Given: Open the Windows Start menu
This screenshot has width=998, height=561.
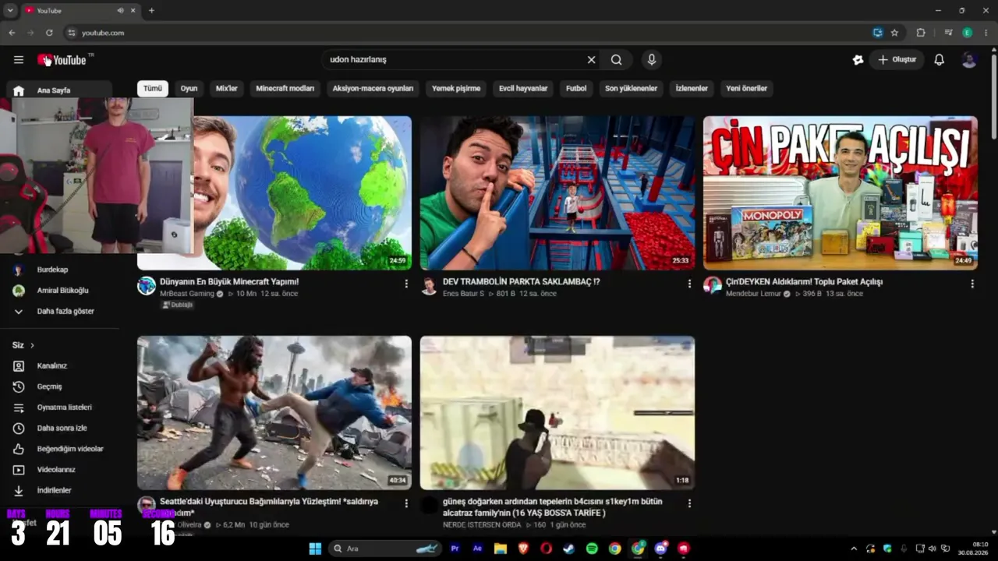Looking at the screenshot, I should coord(315,549).
